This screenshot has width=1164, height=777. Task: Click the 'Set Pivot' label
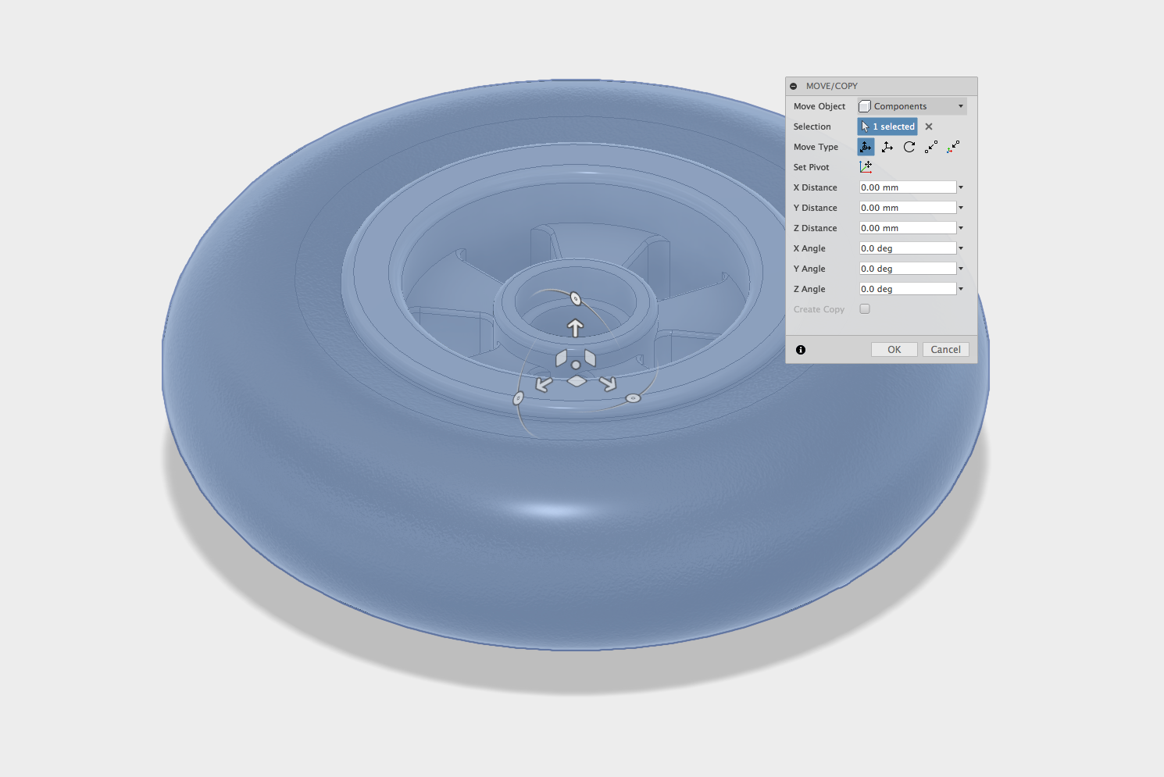[x=811, y=167]
